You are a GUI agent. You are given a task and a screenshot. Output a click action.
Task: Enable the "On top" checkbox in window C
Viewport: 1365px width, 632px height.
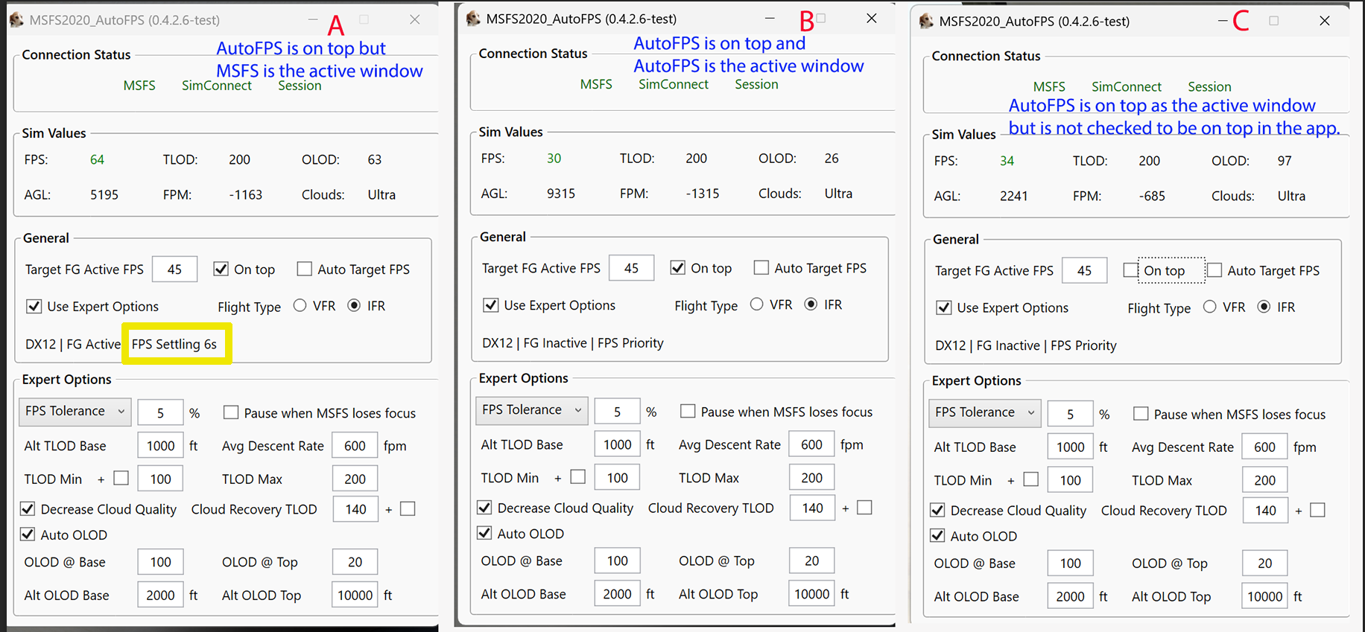(1130, 271)
